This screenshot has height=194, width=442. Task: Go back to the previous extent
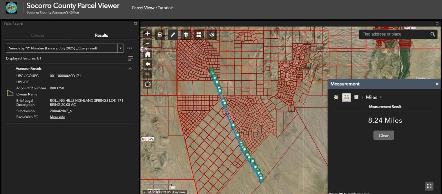pos(147,64)
